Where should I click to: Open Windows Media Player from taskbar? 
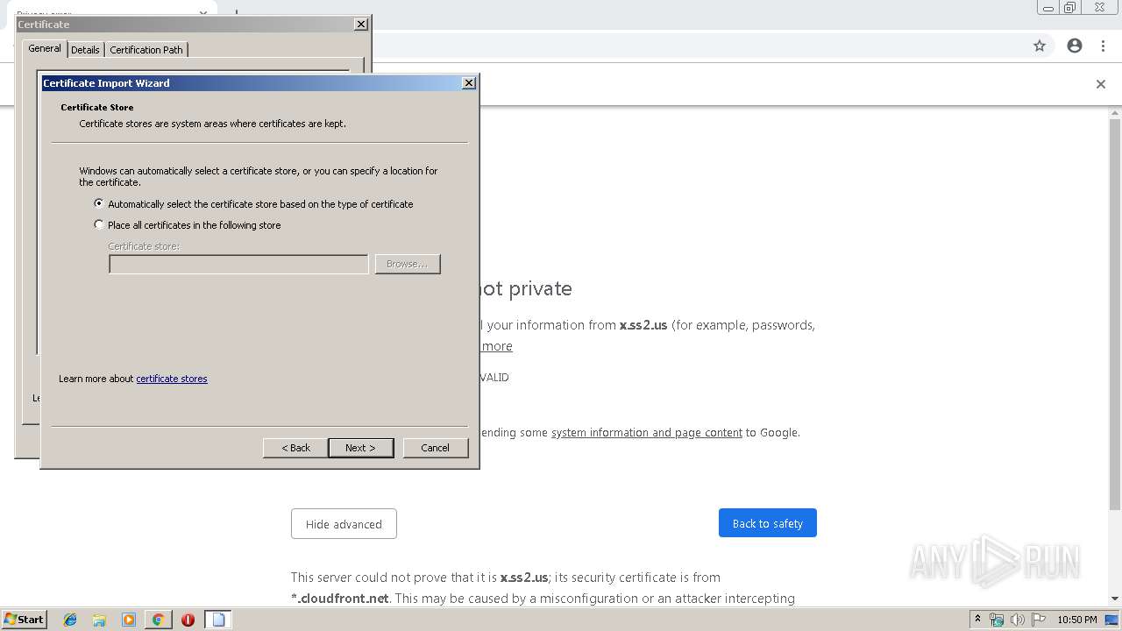(x=129, y=620)
